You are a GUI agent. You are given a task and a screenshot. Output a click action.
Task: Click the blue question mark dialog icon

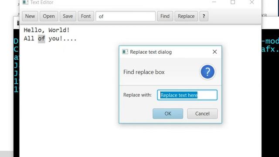(x=208, y=72)
